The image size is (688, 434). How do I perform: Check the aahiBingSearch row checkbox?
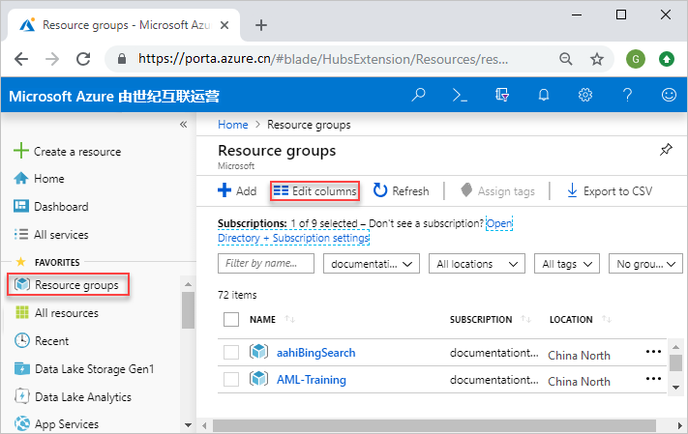[231, 352]
